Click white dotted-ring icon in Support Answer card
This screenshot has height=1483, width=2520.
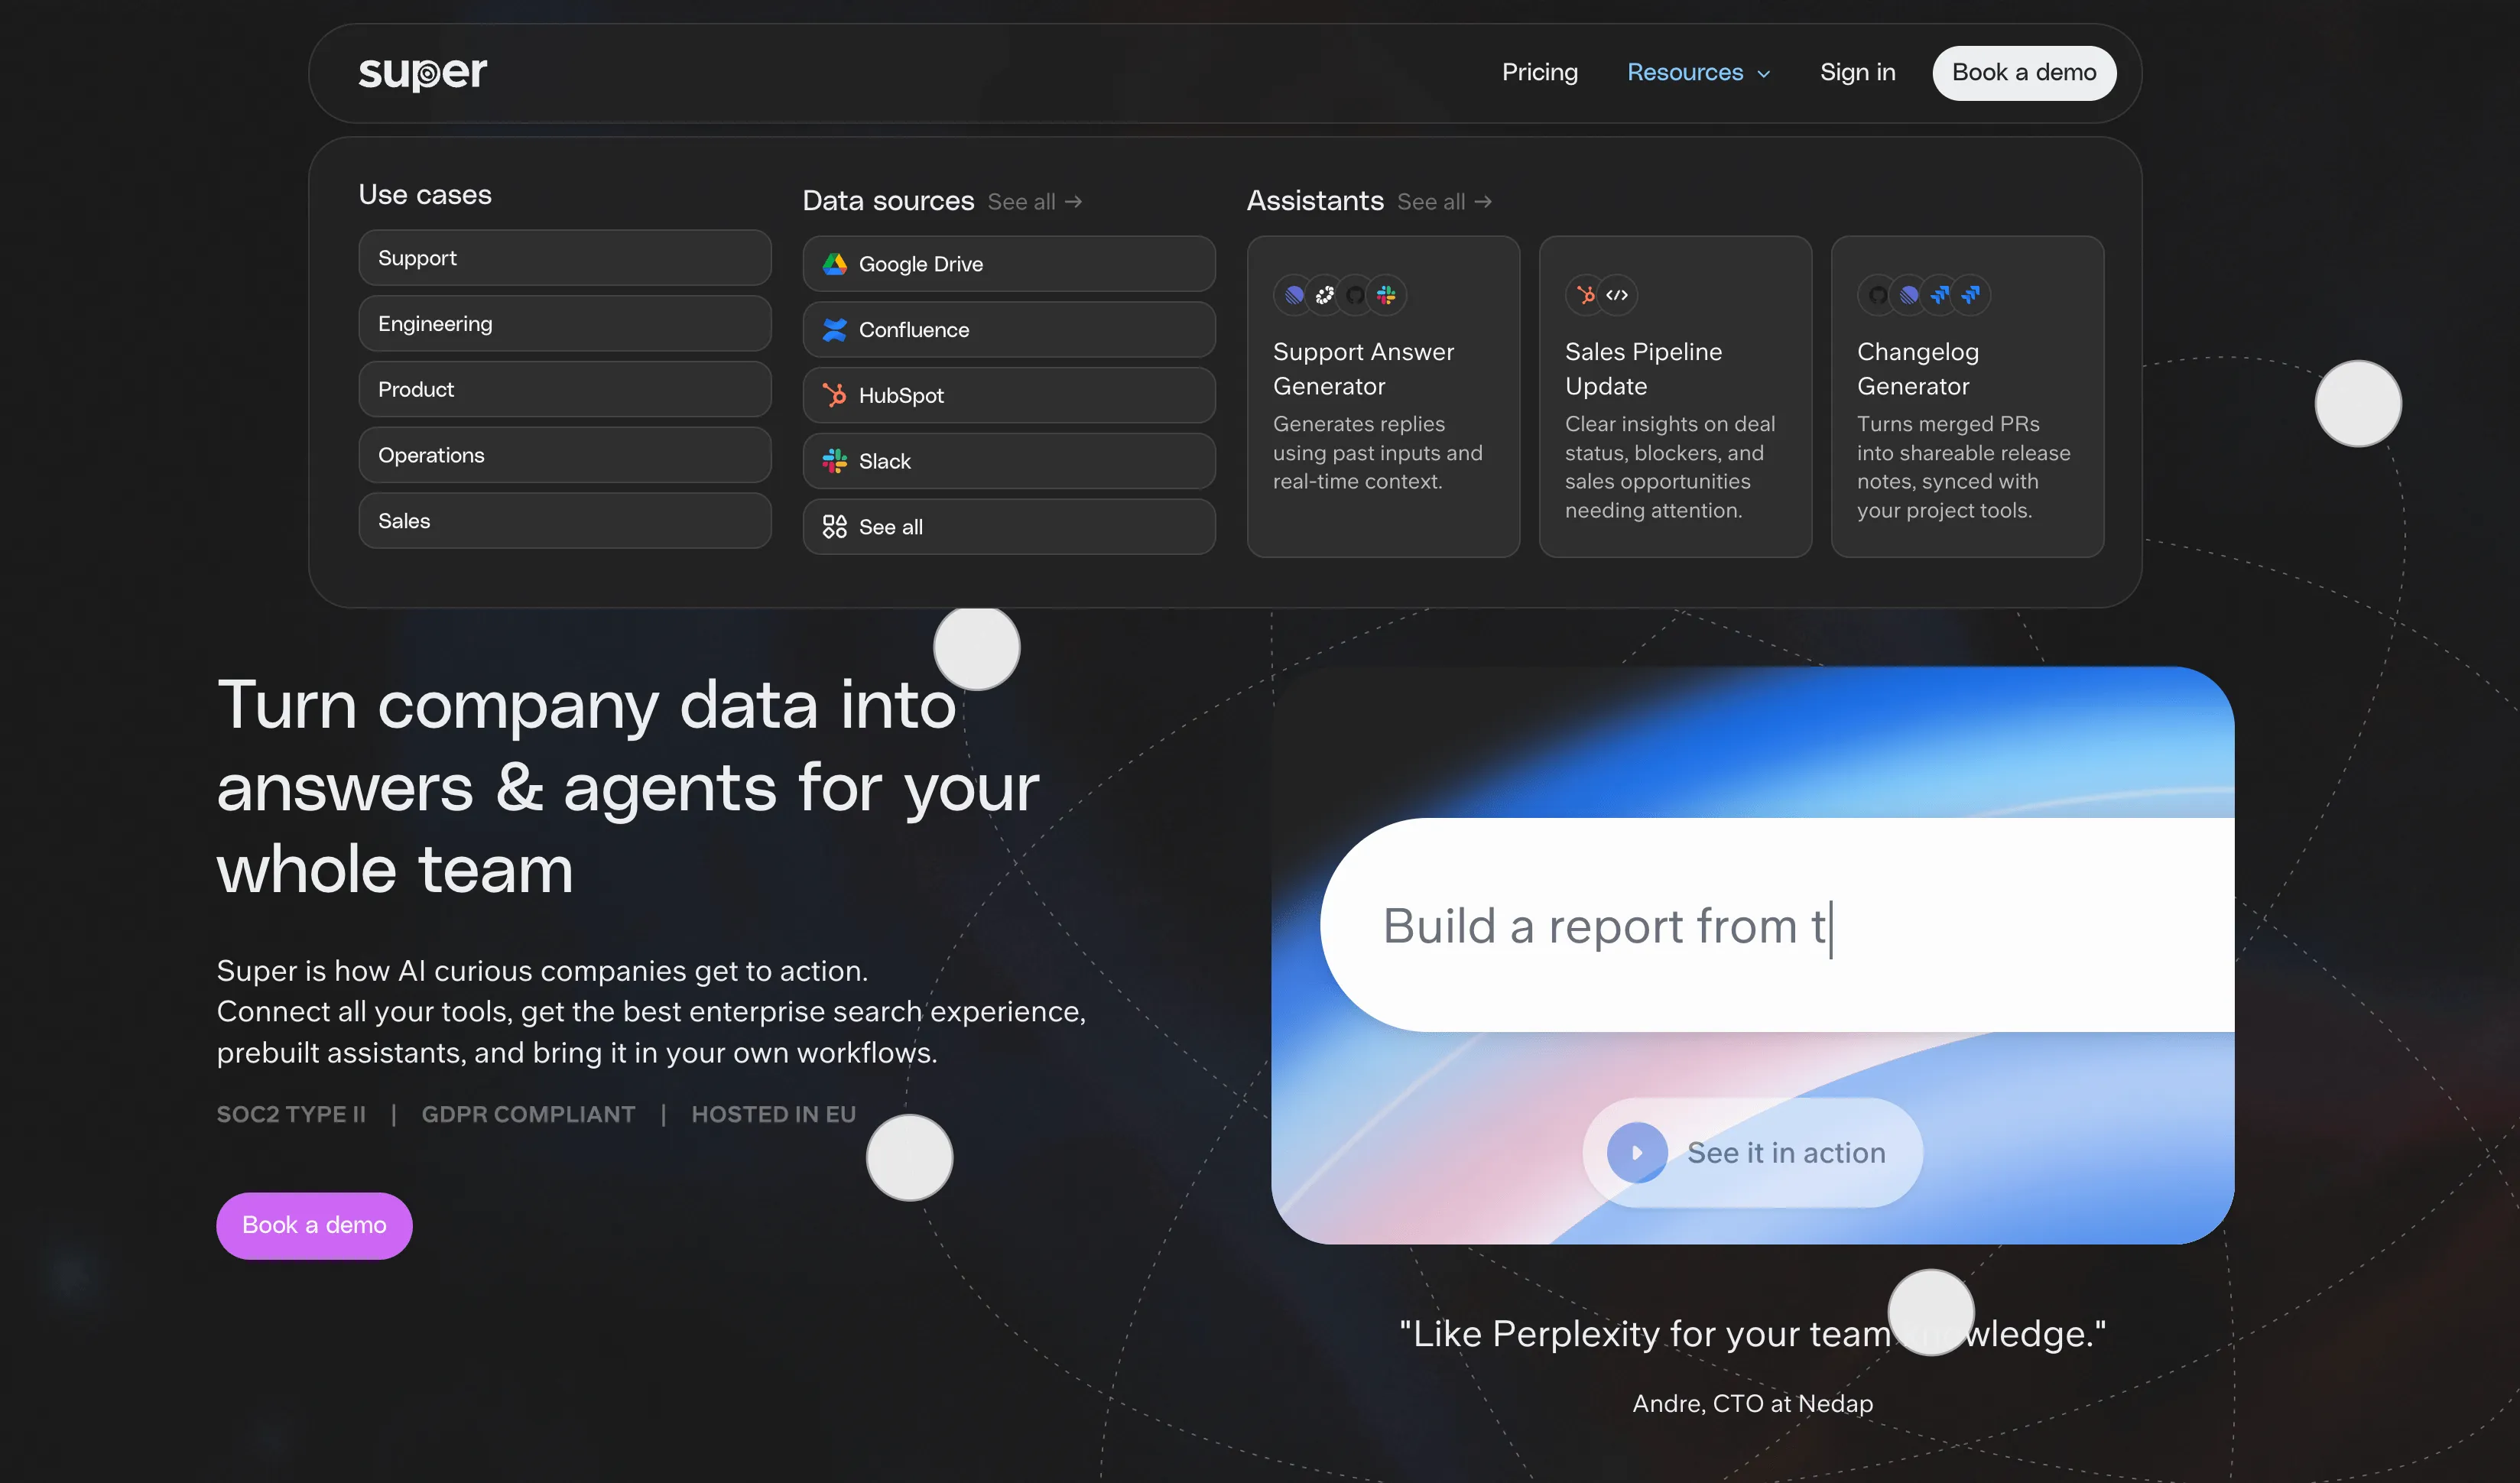pos(1325,295)
